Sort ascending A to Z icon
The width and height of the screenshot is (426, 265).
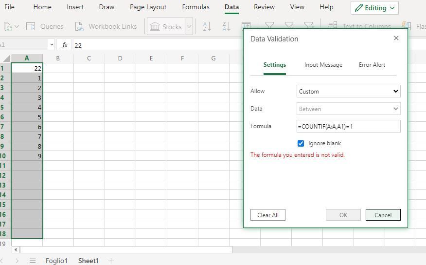tap(207, 26)
